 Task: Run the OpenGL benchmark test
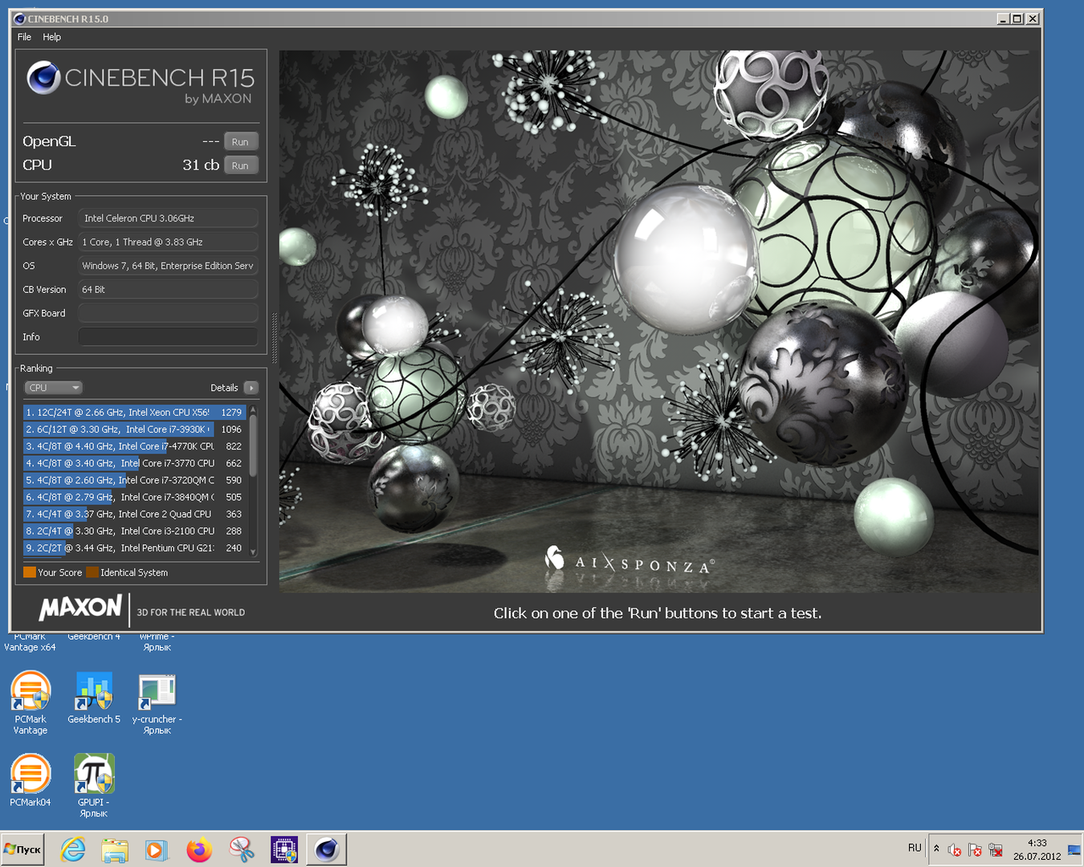(240, 142)
